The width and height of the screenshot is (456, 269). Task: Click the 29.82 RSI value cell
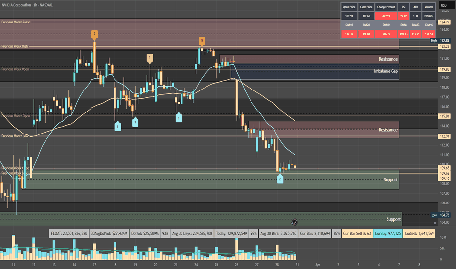click(x=403, y=16)
